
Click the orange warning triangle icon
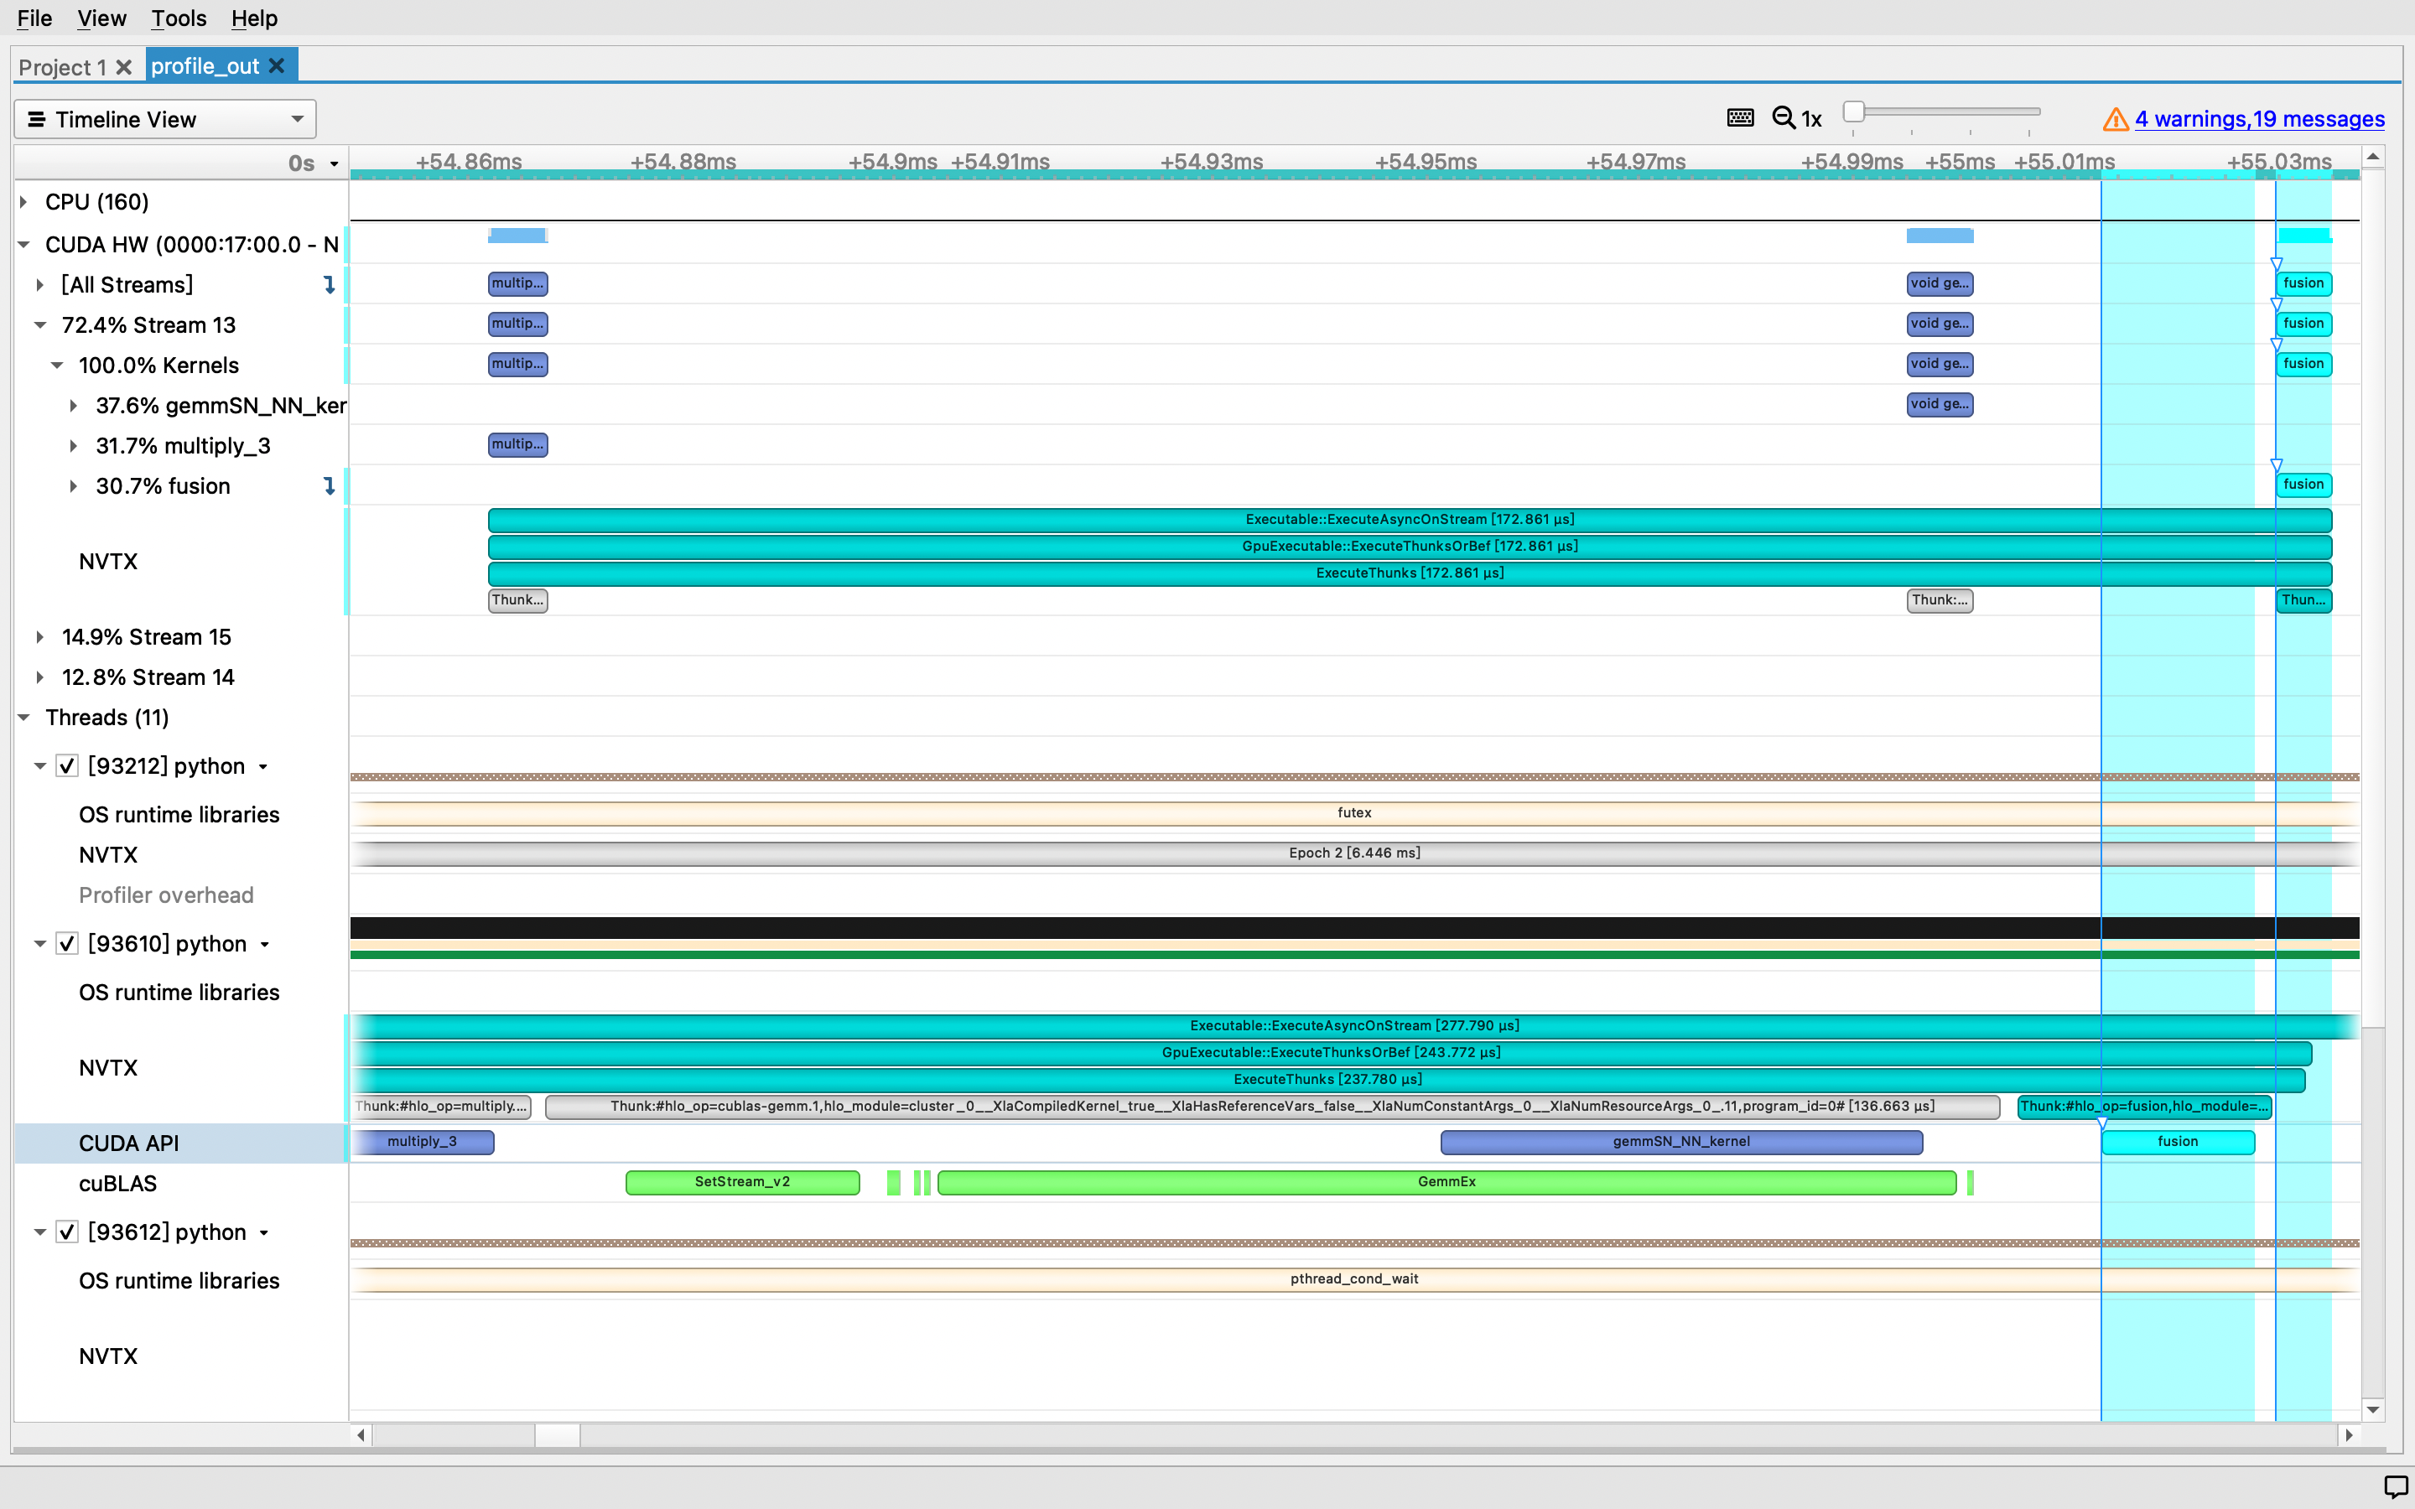(2116, 120)
